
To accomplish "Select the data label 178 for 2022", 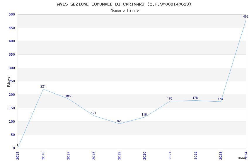I will click(x=195, y=98).
